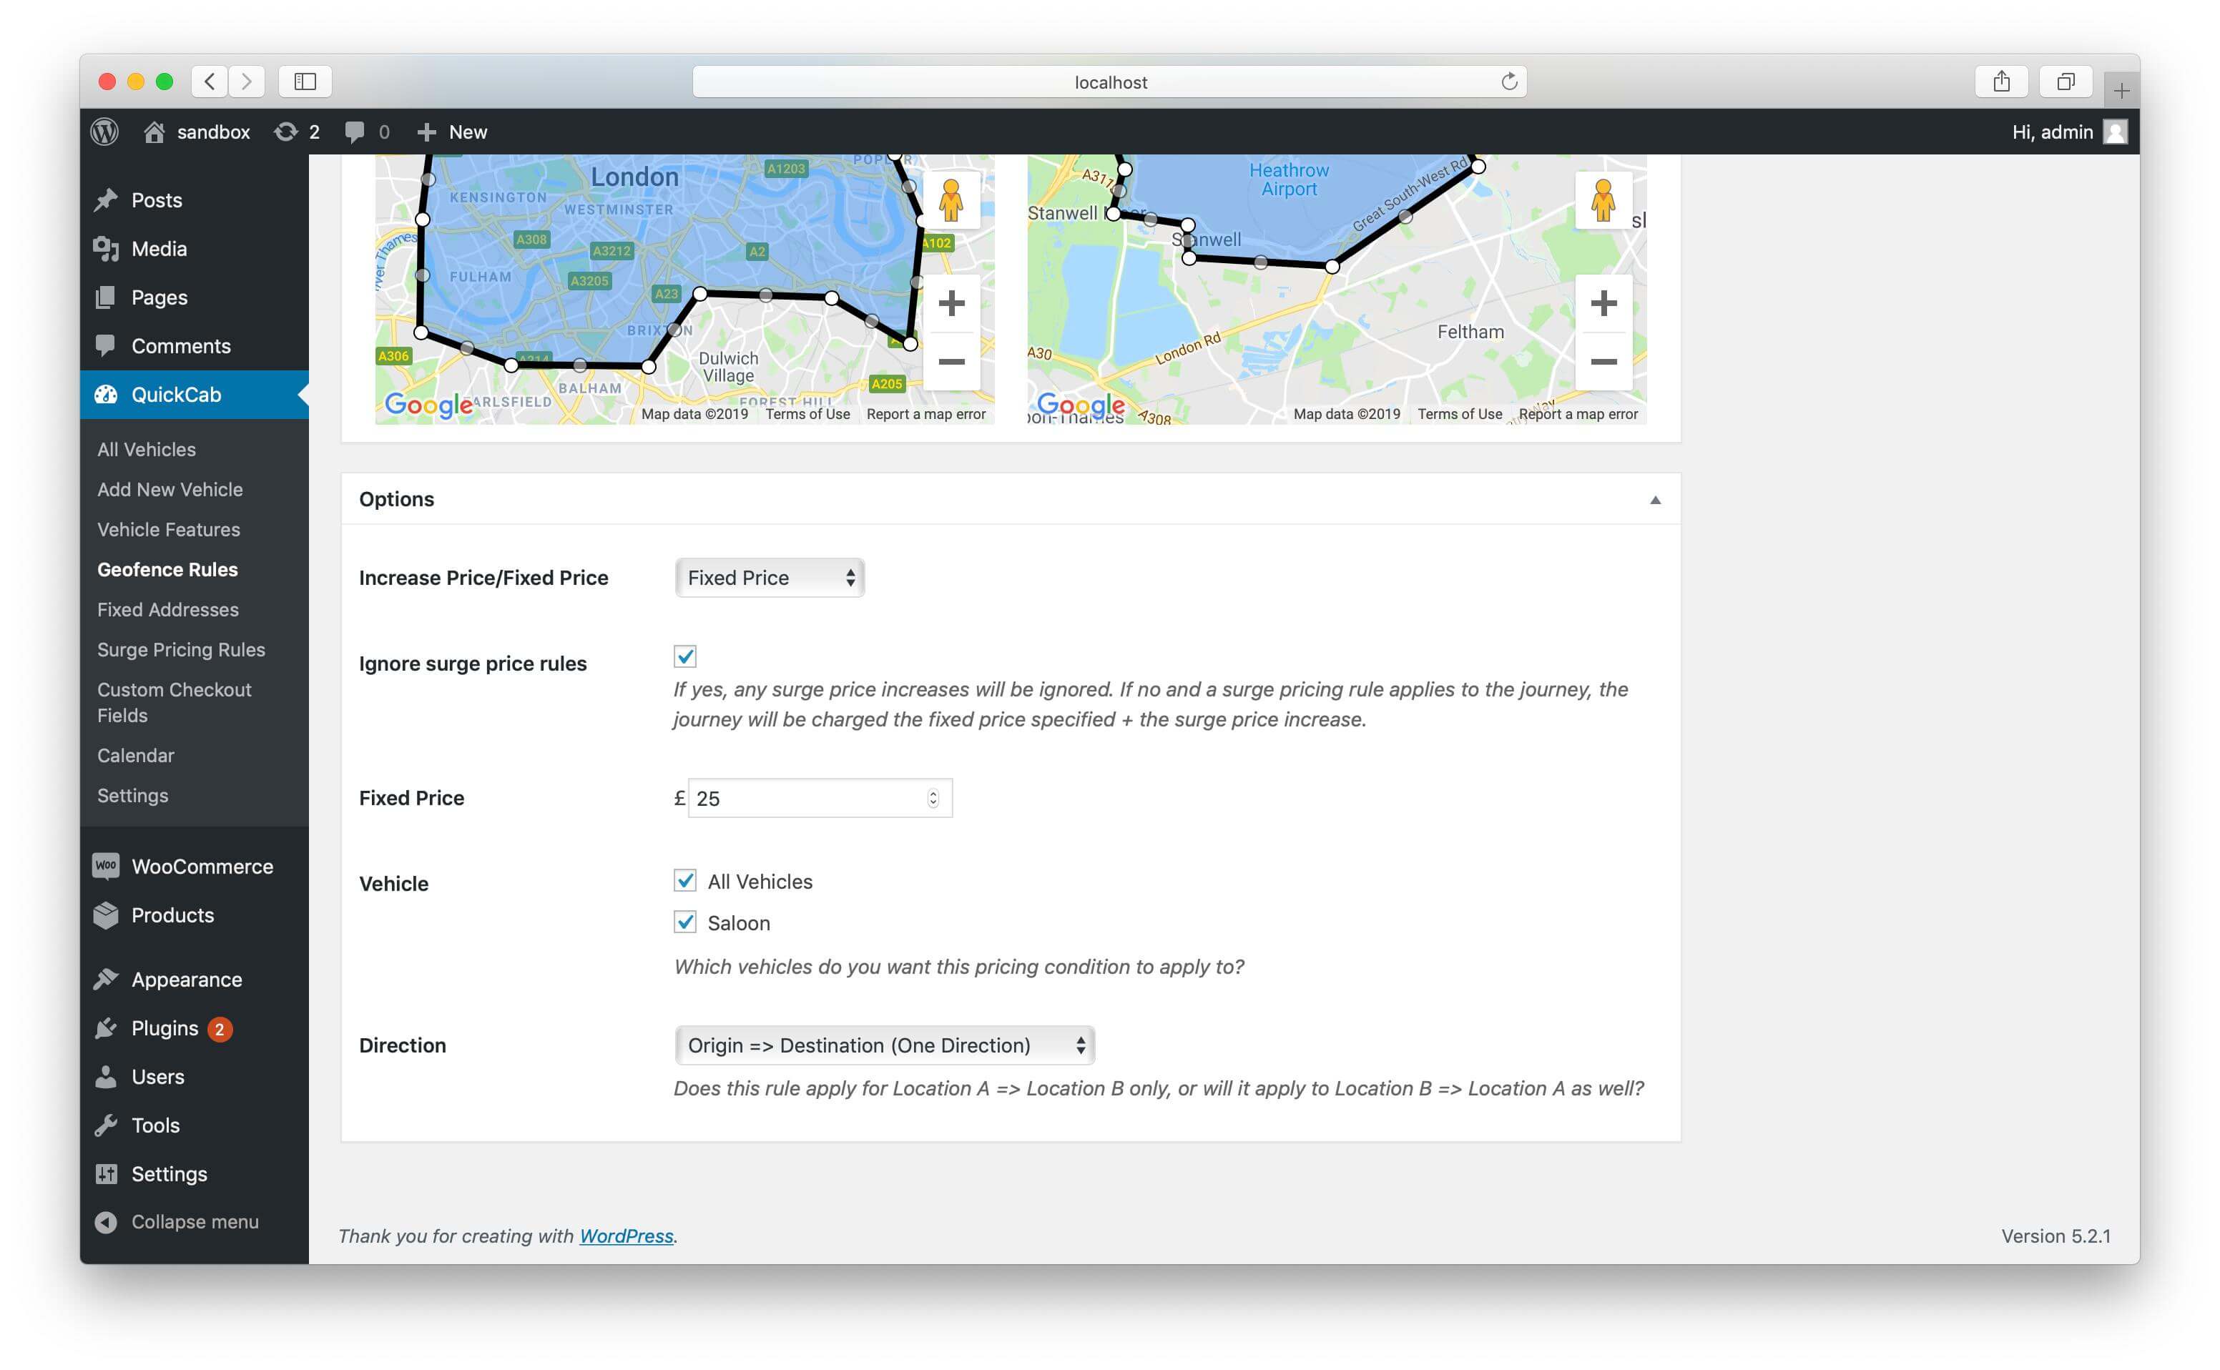
Task: Open the Surge Pricing Rules menu item
Action: point(181,649)
